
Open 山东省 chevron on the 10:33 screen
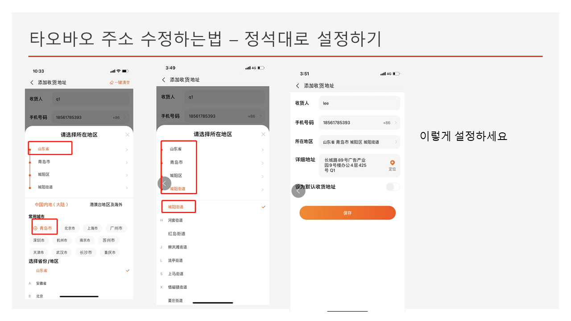click(127, 150)
